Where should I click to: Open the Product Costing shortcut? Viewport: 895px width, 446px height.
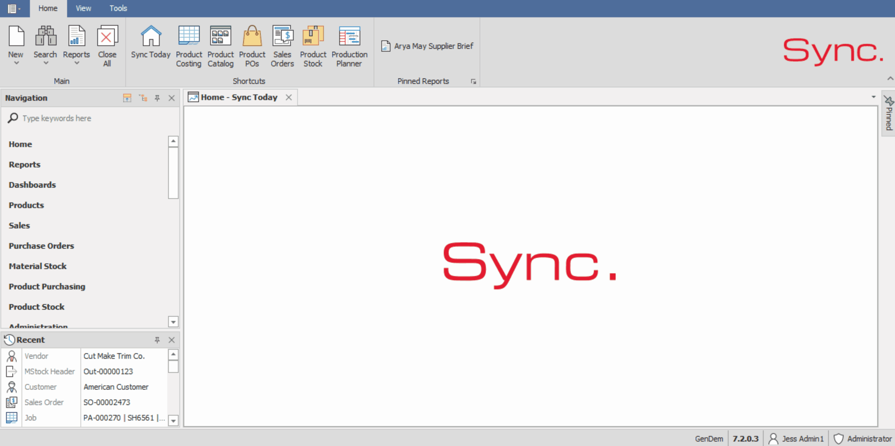coord(189,46)
